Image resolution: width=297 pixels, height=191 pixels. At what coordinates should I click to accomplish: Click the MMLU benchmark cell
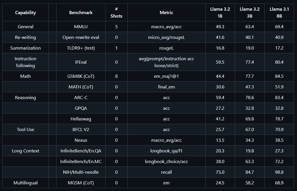pyautogui.click(x=81, y=27)
